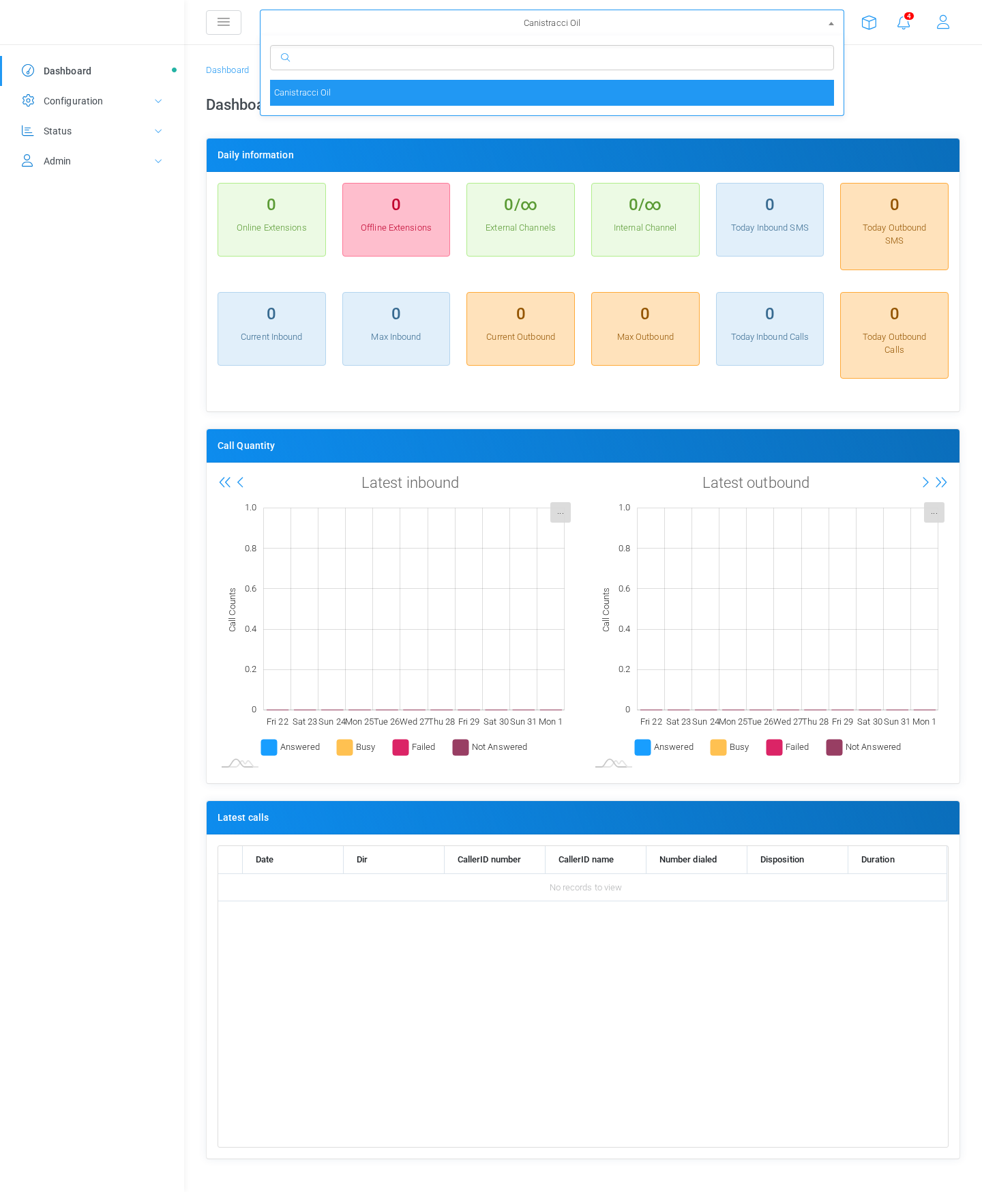982x1192 pixels.
Task: Click Current Outbound card
Action: pos(520,329)
